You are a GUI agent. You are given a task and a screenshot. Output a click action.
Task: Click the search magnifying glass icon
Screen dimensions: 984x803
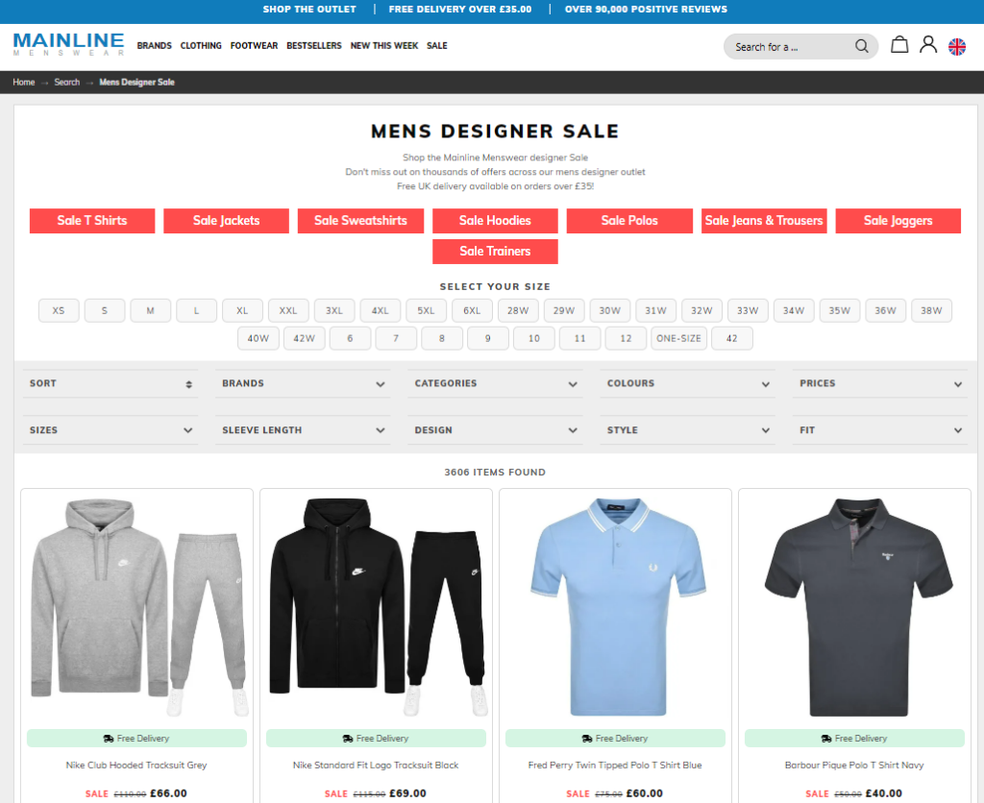coord(862,46)
